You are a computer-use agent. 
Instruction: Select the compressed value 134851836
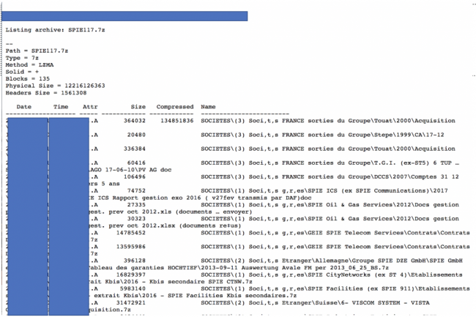point(177,120)
